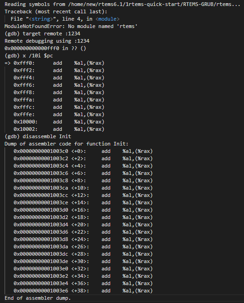The height and width of the screenshot is (303, 244).
Task: Click the 'Reading symbols from' path line
Action: click(x=122, y=4)
